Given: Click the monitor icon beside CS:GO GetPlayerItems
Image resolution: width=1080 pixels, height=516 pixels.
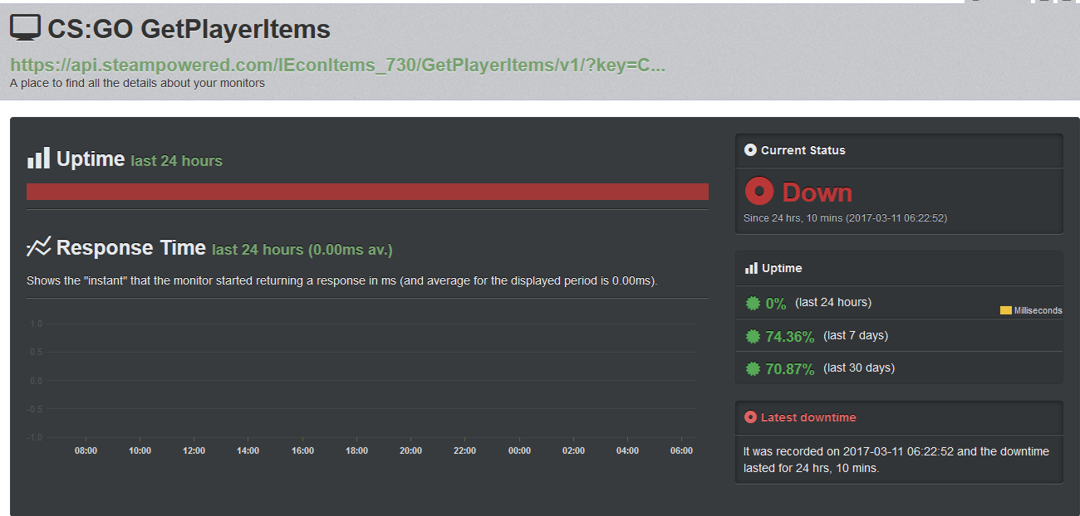Looking at the screenshot, I should tap(25, 27).
